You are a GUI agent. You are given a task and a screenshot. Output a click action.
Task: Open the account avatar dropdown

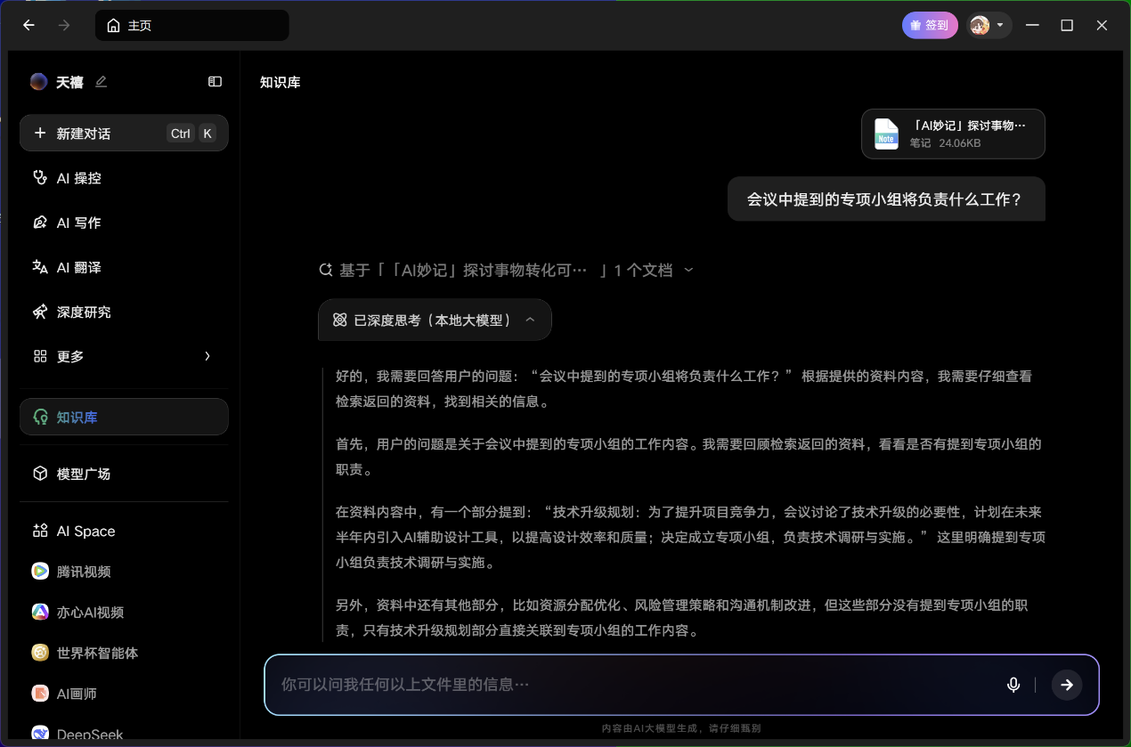[x=989, y=25]
